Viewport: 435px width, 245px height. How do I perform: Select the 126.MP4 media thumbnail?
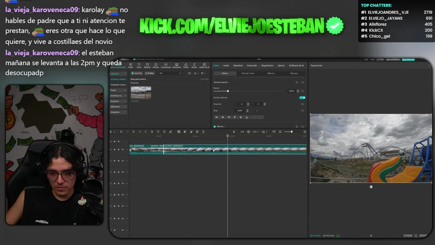141,93
